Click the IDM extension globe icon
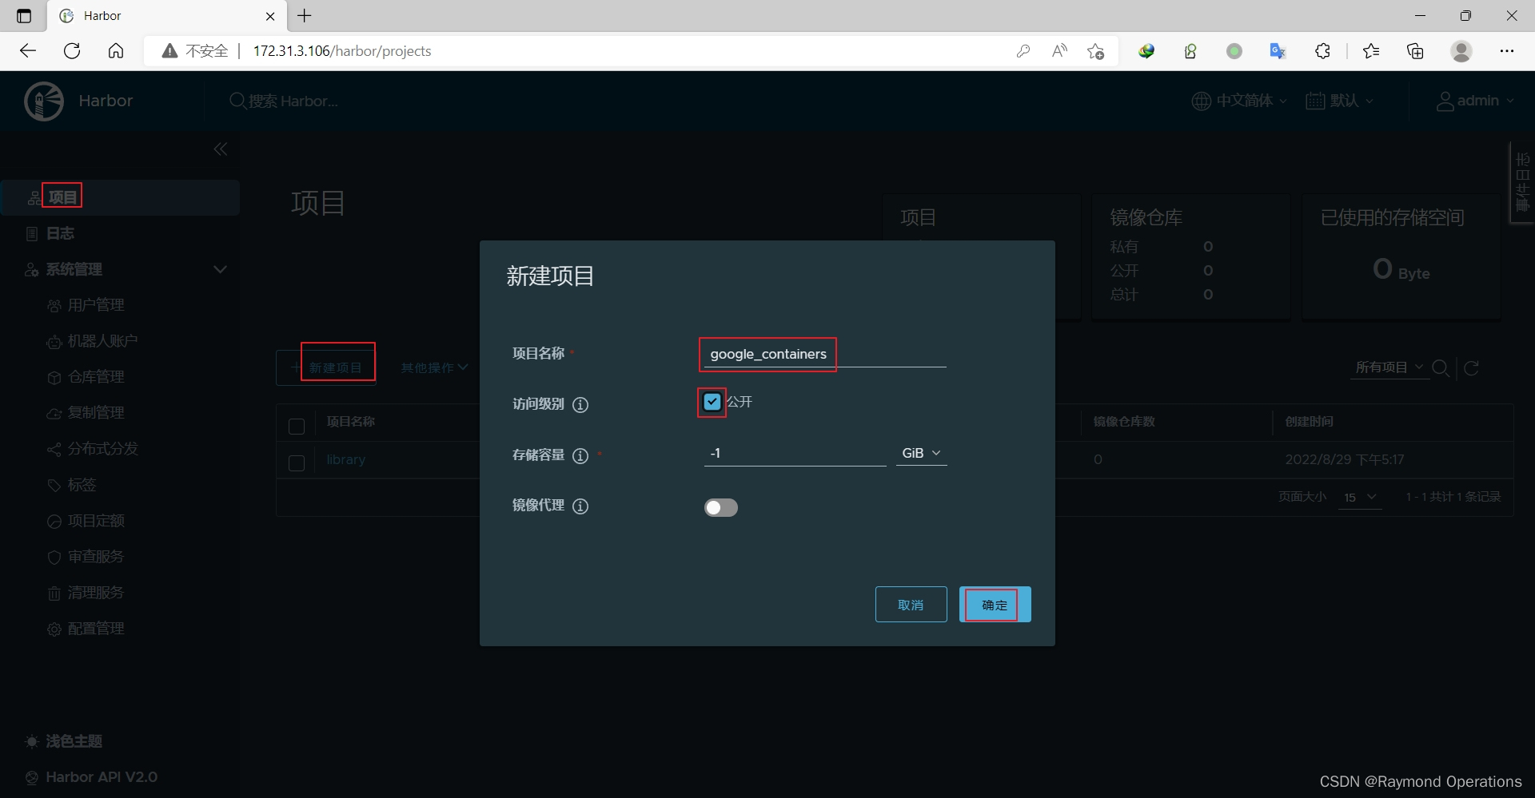The image size is (1535, 798). 1146,51
